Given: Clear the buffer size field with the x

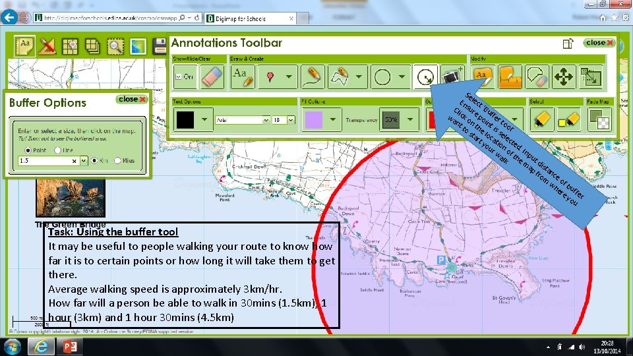Looking at the screenshot, I should coord(74,161).
